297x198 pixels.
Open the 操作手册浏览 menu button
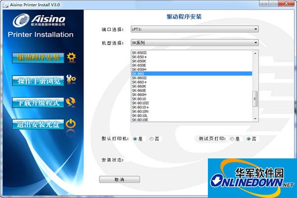[38, 81]
